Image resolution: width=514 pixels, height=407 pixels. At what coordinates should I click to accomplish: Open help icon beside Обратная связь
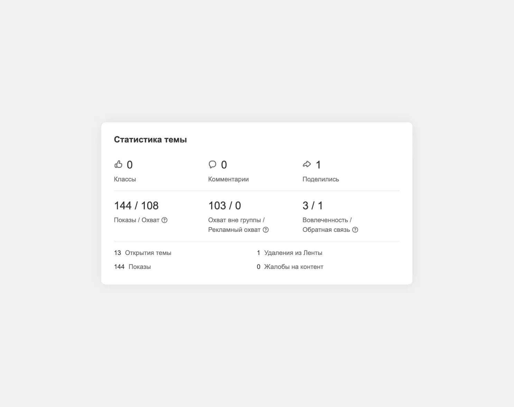(355, 230)
